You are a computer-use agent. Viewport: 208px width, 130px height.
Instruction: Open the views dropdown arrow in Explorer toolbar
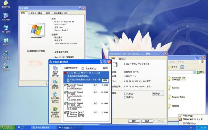tap(185, 67)
